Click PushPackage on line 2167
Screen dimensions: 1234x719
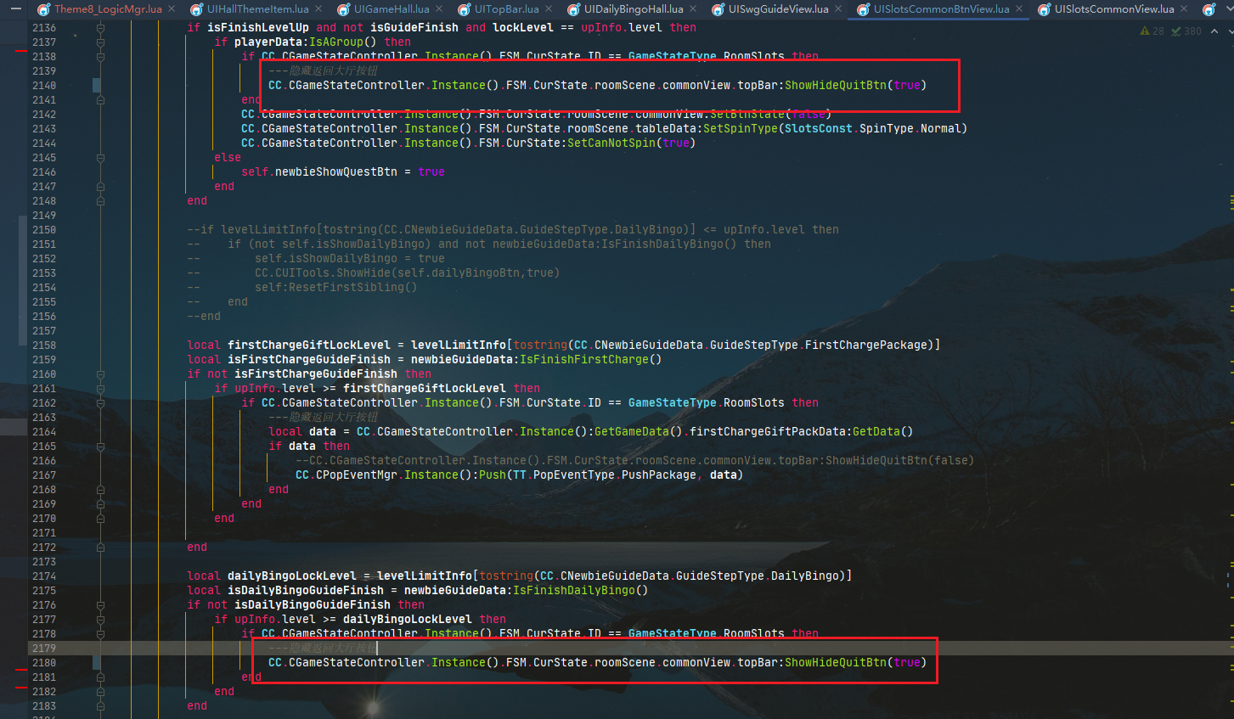(x=659, y=475)
